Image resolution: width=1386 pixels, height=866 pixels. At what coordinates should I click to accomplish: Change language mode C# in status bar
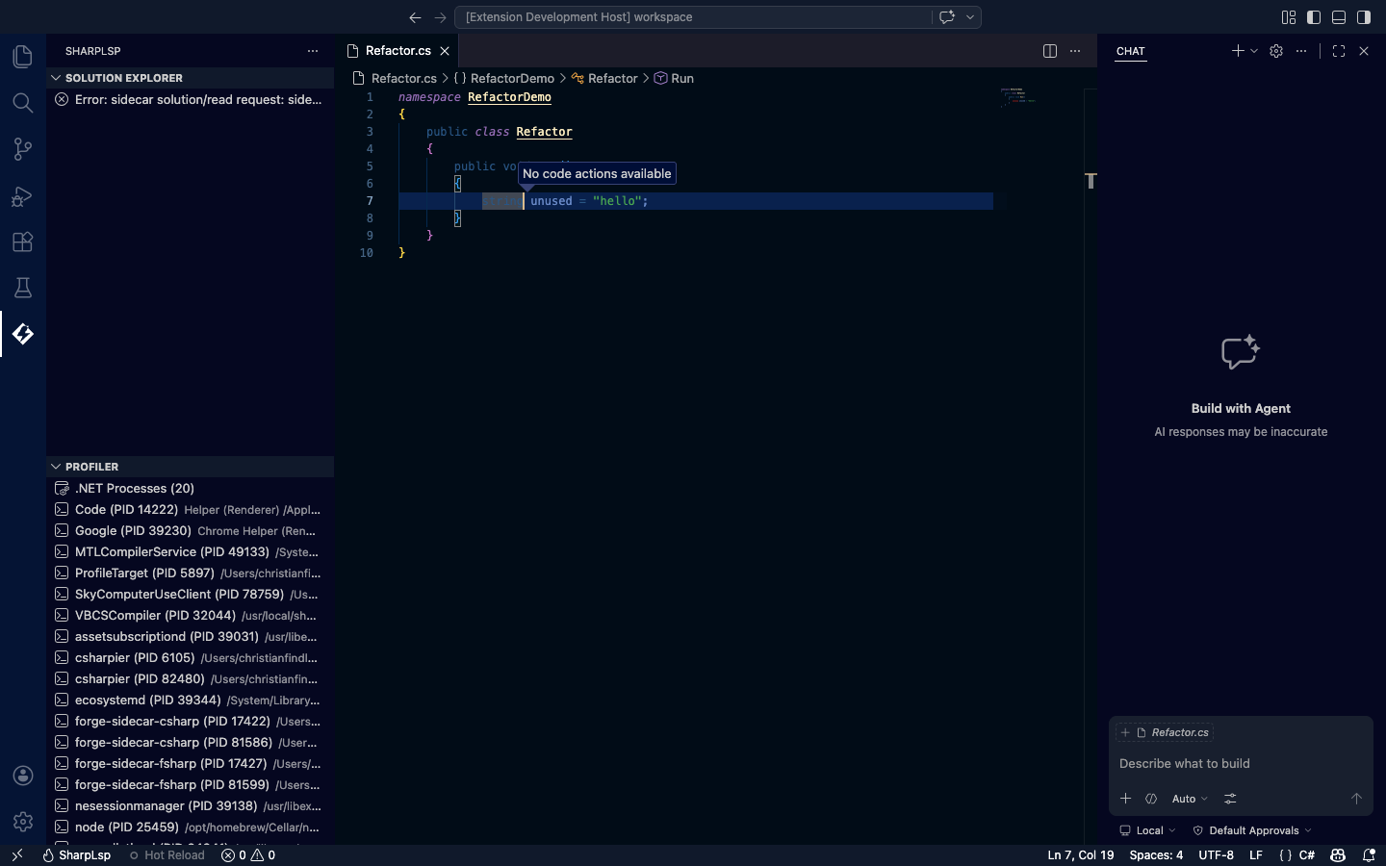pos(1307,854)
